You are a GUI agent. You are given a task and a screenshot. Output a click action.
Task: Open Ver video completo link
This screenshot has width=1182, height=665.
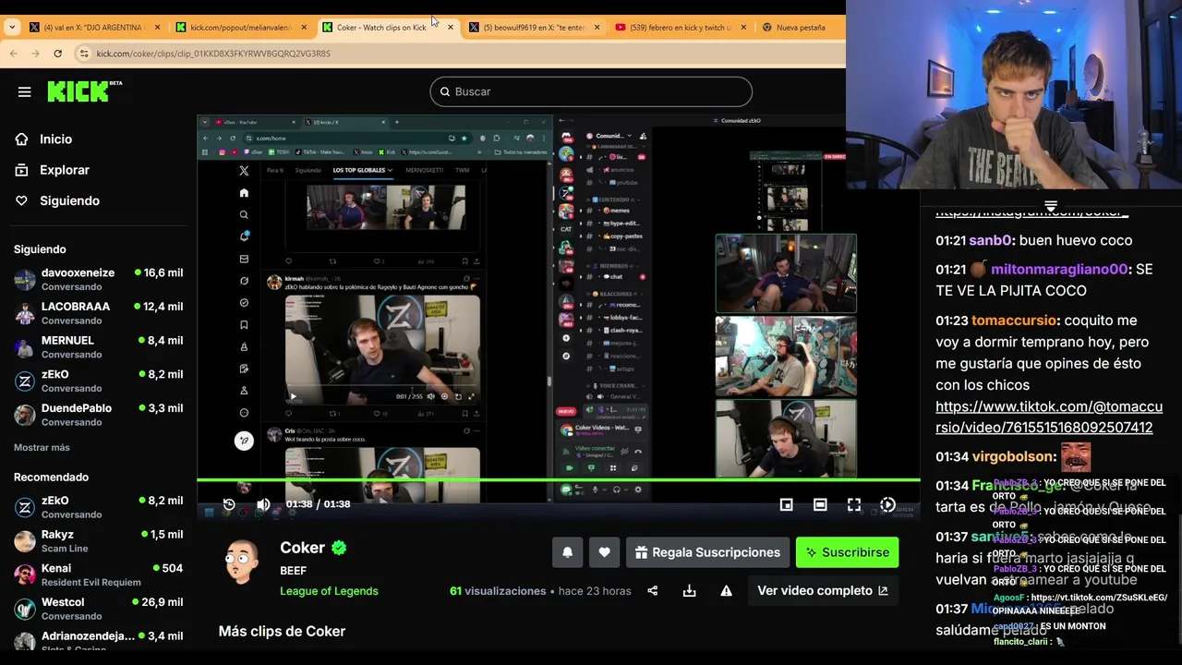[x=823, y=591]
